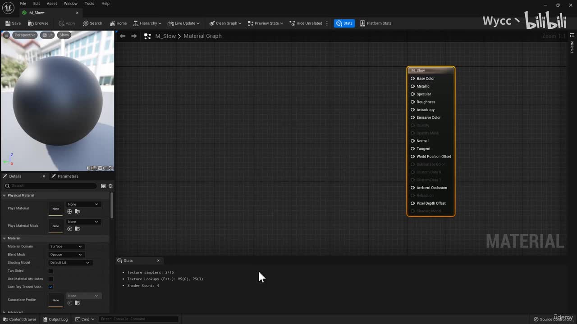Open the Edit menu
577x324 pixels.
[37, 4]
